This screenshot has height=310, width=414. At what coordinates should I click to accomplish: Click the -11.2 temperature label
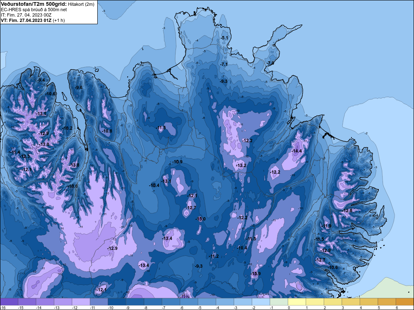pos(214,256)
